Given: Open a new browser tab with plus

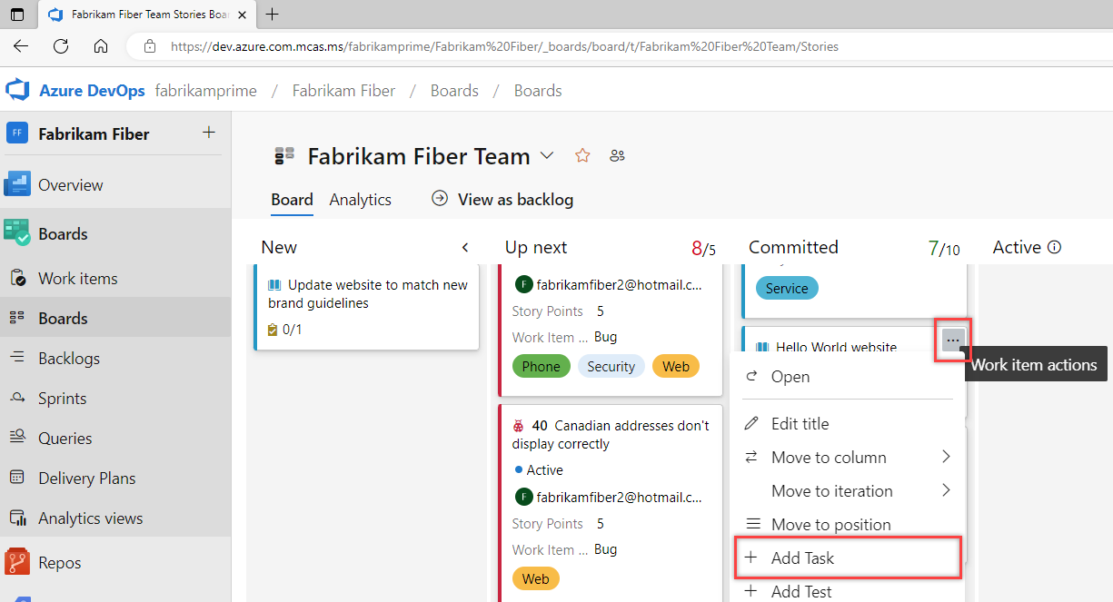Looking at the screenshot, I should [x=272, y=15].
